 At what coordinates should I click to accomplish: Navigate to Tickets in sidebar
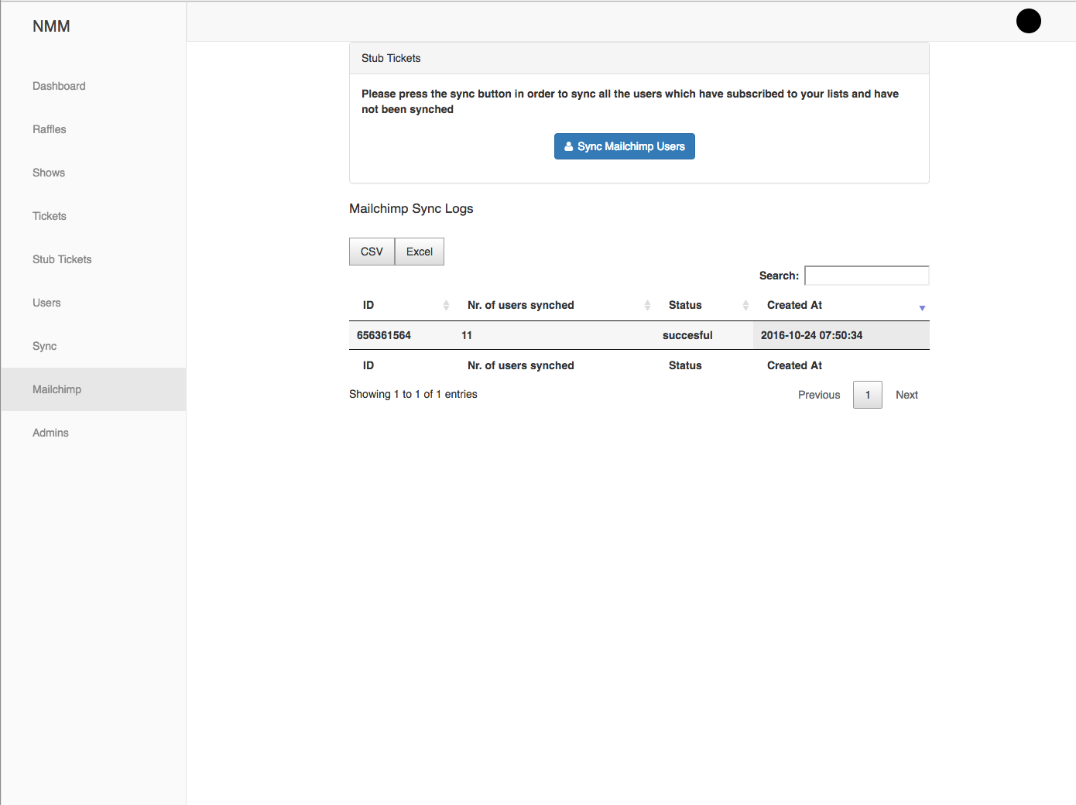tap(50, 216)
